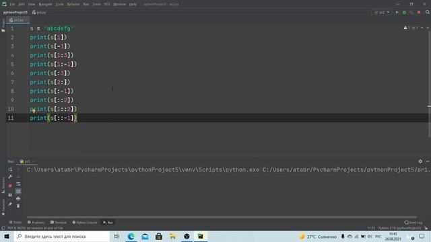Open the Python Console tool window
431x242 pixels.
point(85,223)
